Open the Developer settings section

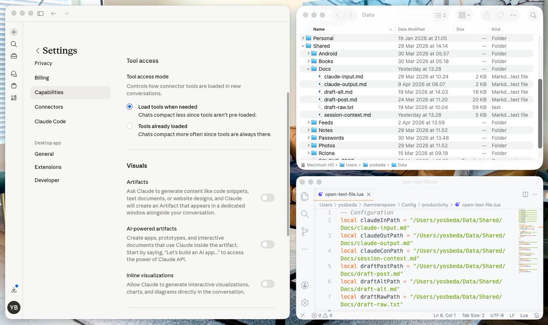click(x=47, y=180)
